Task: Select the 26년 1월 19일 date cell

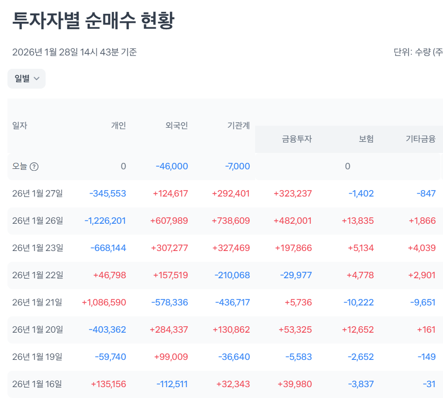Action: point(38,357)
